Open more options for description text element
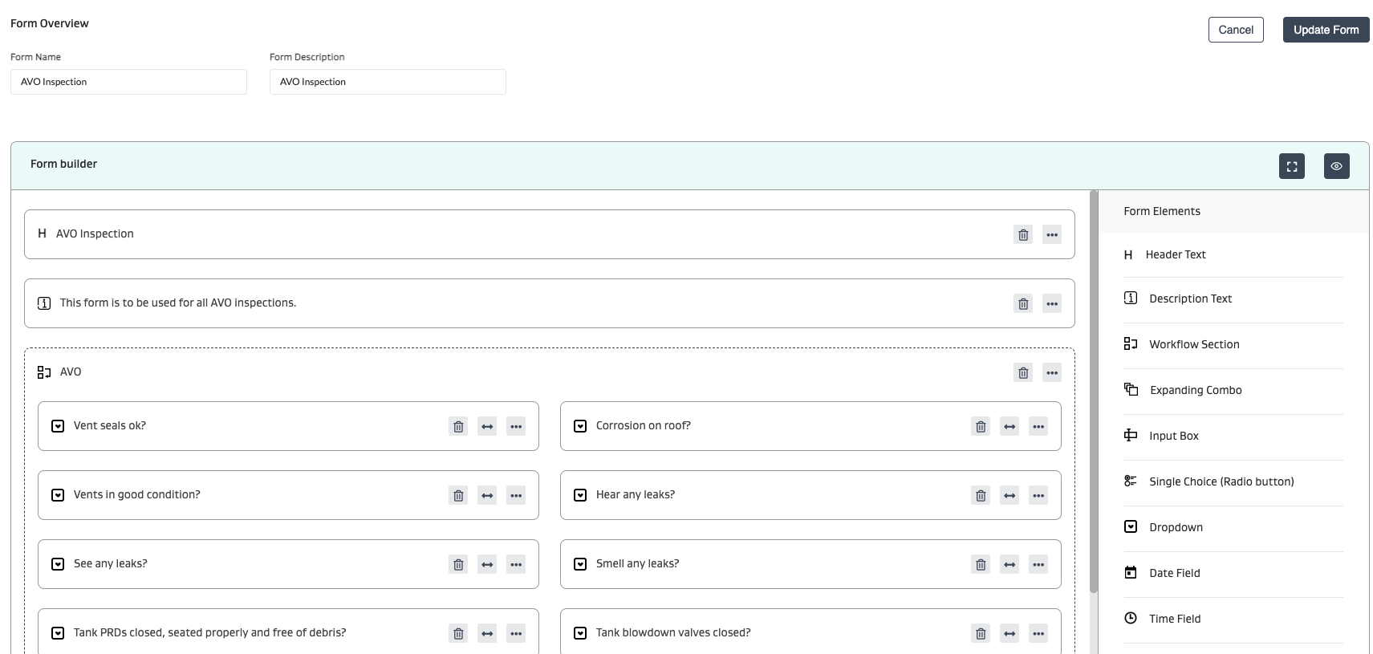 (1052, 304)
